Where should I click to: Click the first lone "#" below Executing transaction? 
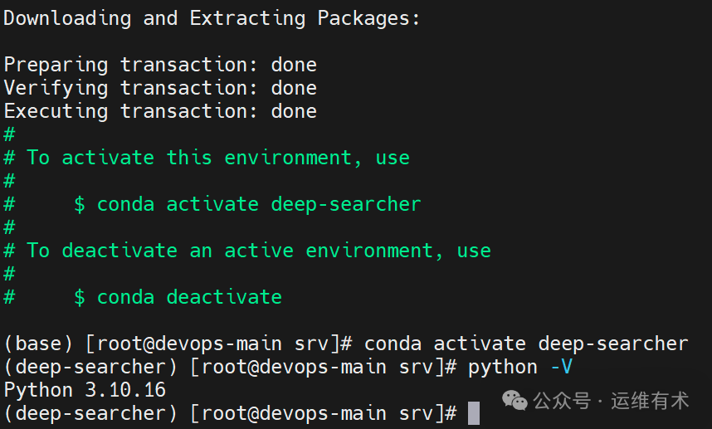[9, 134]
